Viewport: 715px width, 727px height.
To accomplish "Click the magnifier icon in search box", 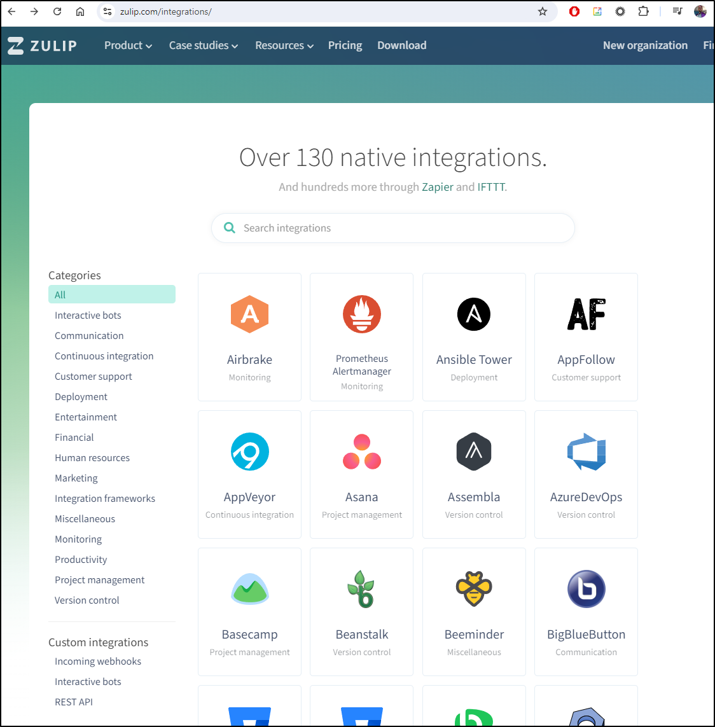I will coord(230,228).
